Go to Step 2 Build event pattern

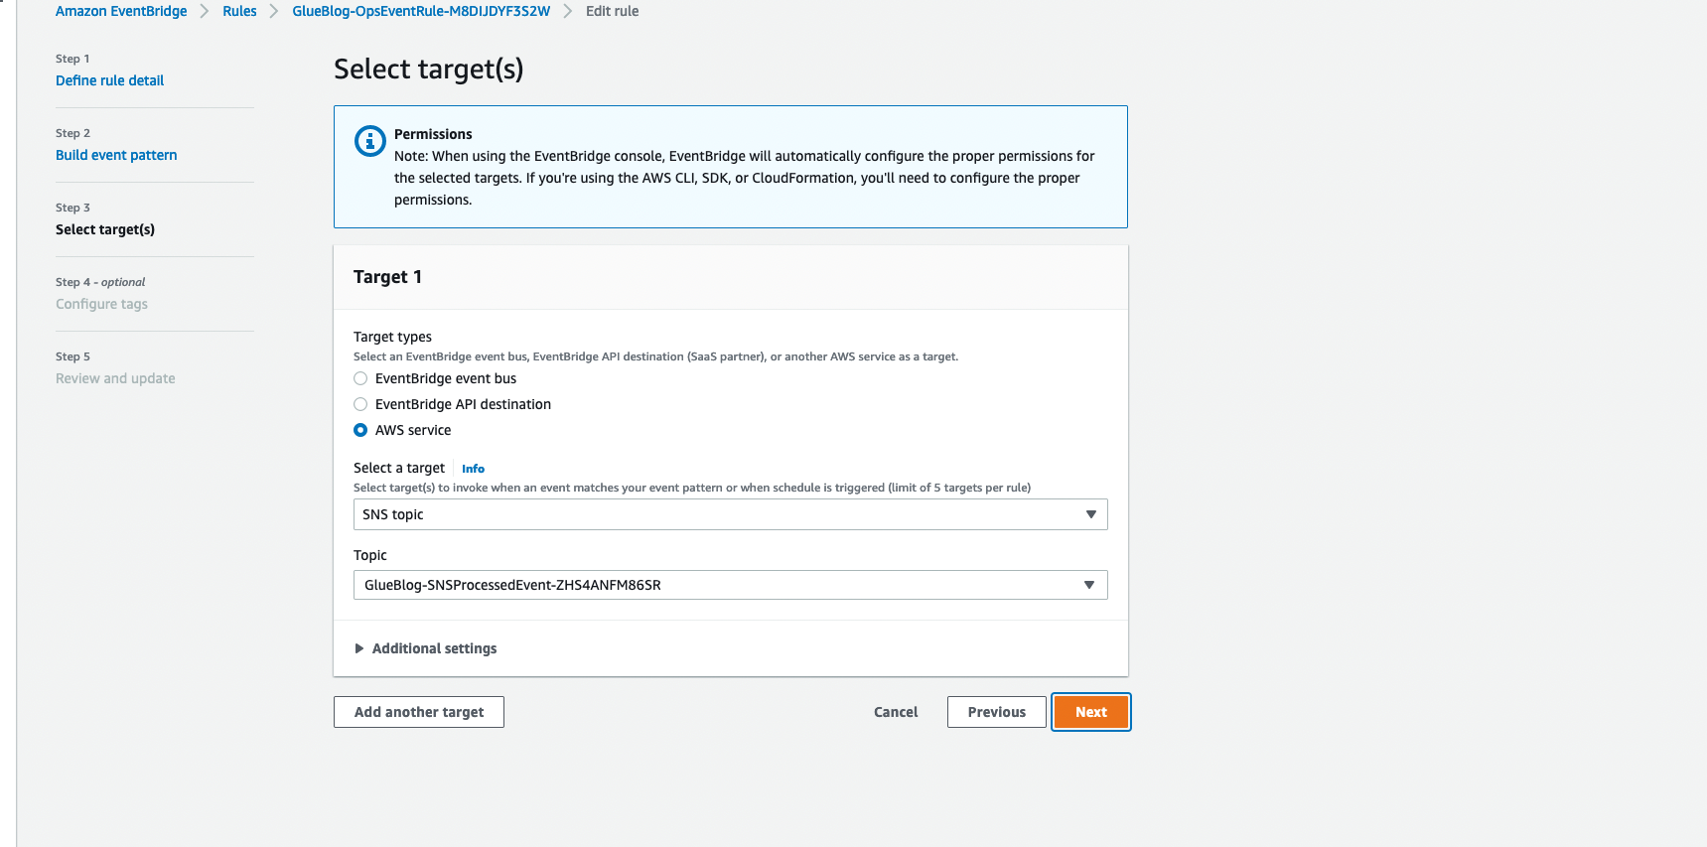click(116, 155)
